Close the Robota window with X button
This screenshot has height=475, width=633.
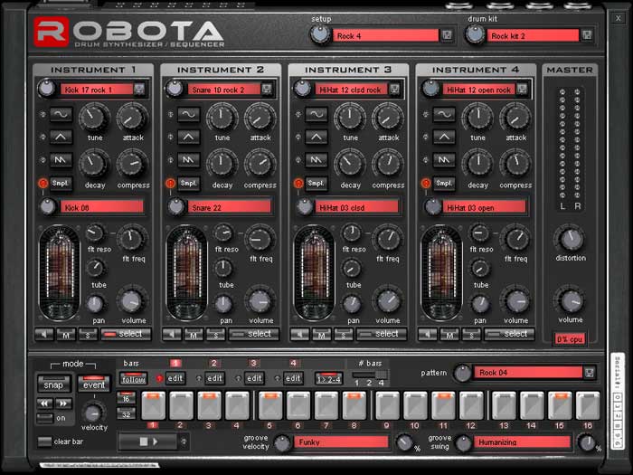point(618,18)
